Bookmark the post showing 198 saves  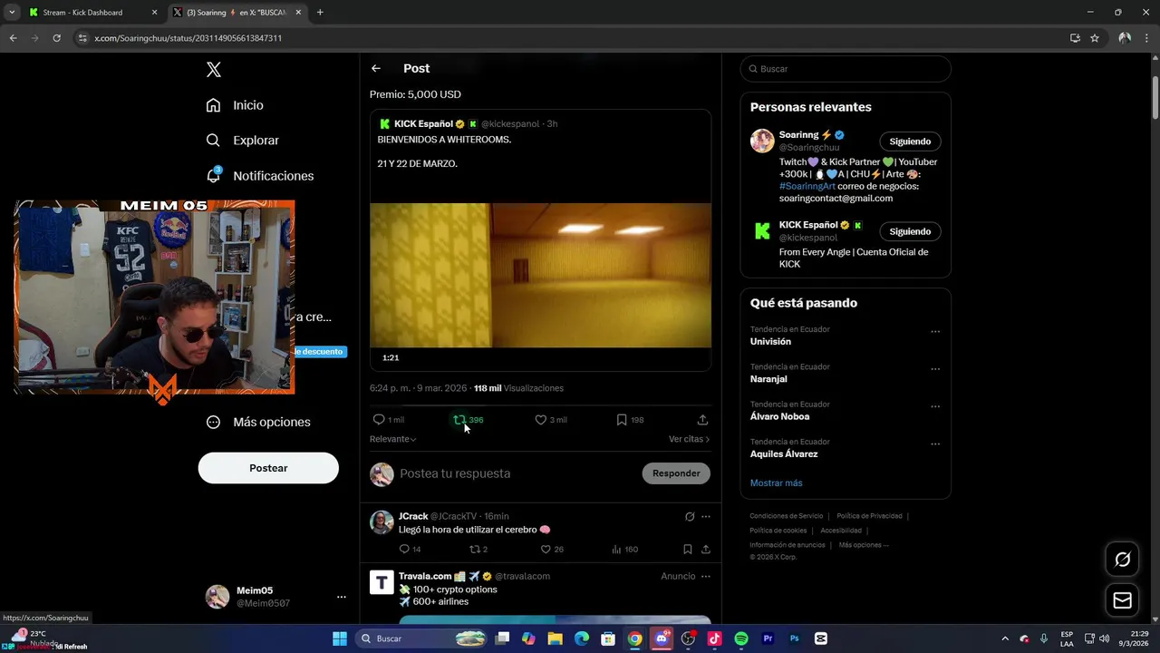pos(622,420)
